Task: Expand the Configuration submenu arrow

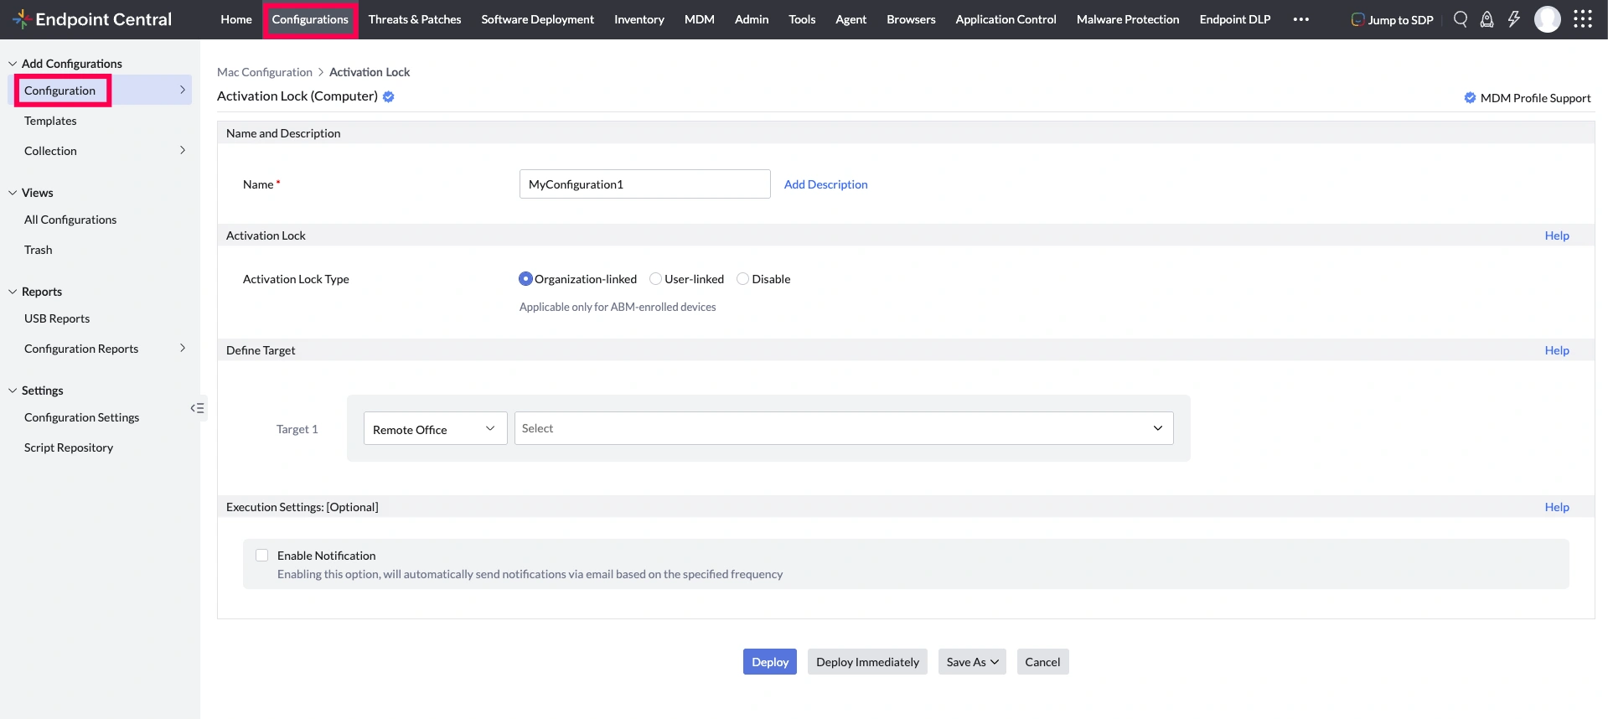Action: point(183,90)
